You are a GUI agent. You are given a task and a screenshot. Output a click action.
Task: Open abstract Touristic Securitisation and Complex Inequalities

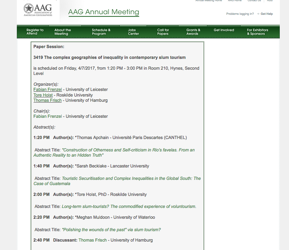tap(117, 181)
